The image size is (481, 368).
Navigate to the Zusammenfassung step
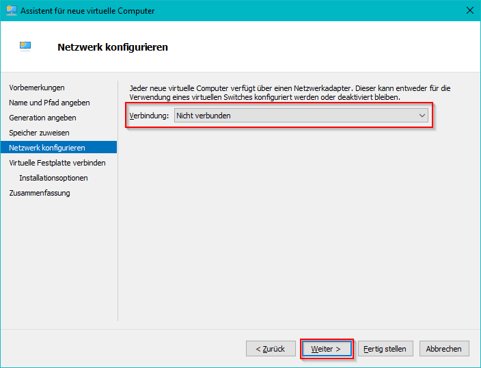(40, 193)
